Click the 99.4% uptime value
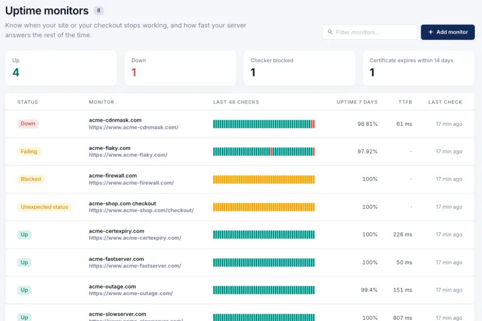This screenshot has height=321, width=482. [369, 290]
